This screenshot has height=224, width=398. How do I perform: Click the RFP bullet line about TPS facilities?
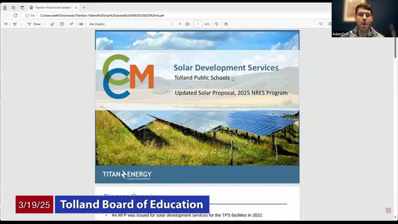tap(187, 215)
